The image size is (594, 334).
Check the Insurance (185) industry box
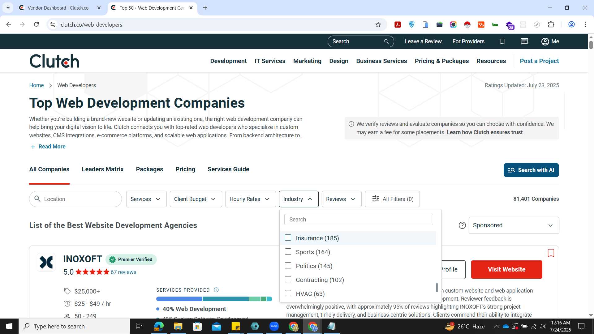tap(288, 238)
